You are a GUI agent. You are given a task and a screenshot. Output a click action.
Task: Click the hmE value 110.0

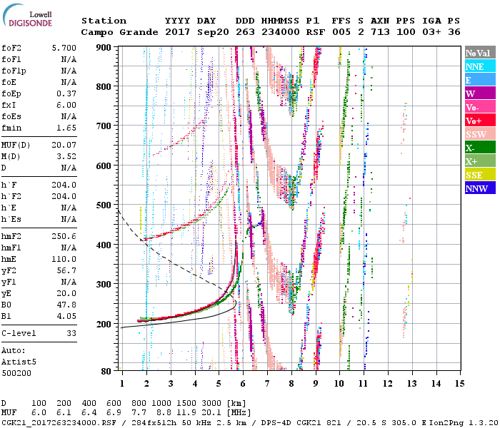click(x=64, y=259)
